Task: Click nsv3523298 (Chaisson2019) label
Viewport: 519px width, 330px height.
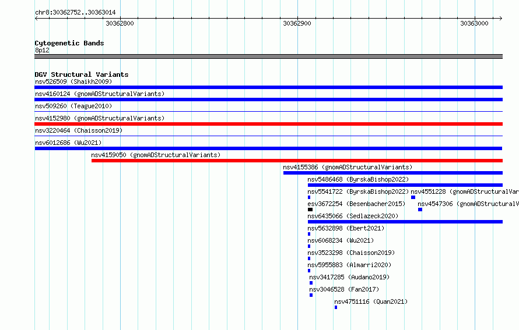Action: pyautogui.click(x=351, y=253)
